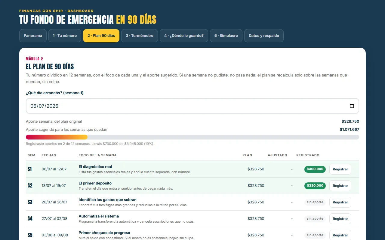
Task: Click 'sin aporte' badge in S4 row
Action: 315,219
